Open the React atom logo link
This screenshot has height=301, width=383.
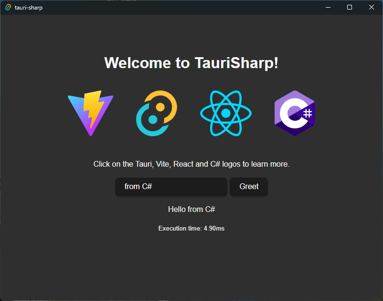(x=226, y=113)
